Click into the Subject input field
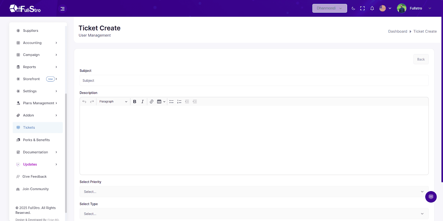This screenshot has width=443, height=221. point(254,80)
